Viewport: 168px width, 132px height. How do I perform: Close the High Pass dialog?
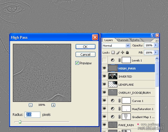pos(95,37)
